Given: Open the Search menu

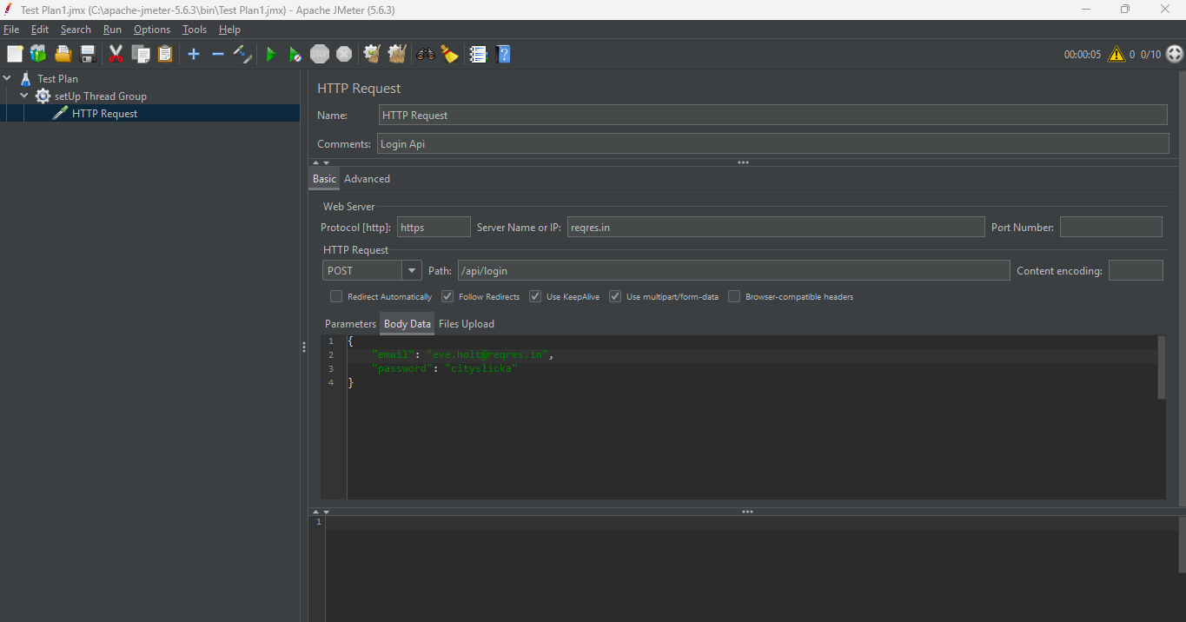Looking at the screenshot, I should point(76,30).
